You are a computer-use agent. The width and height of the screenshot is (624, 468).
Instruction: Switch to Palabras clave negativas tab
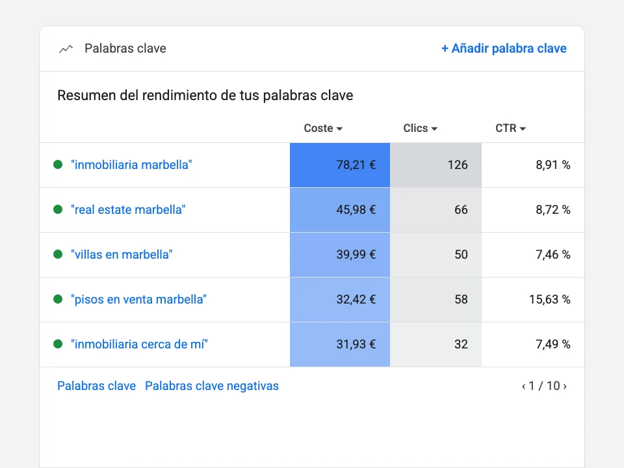212,386
